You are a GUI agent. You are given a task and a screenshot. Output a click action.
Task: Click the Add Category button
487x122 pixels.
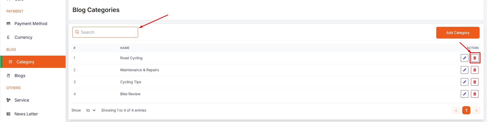pyautogui.click(x=458, y=33)
